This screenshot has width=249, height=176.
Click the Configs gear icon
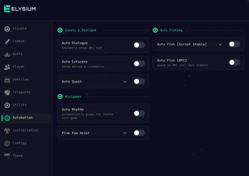click(7, 144)
